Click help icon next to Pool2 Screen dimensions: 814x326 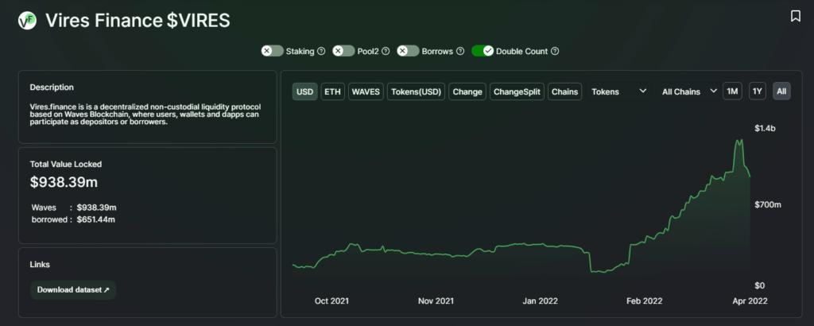coord(386,51)
